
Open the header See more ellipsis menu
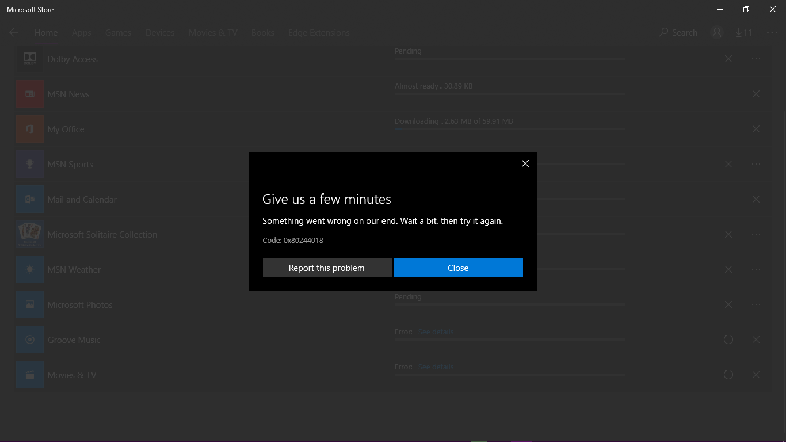tap(772, 33)
